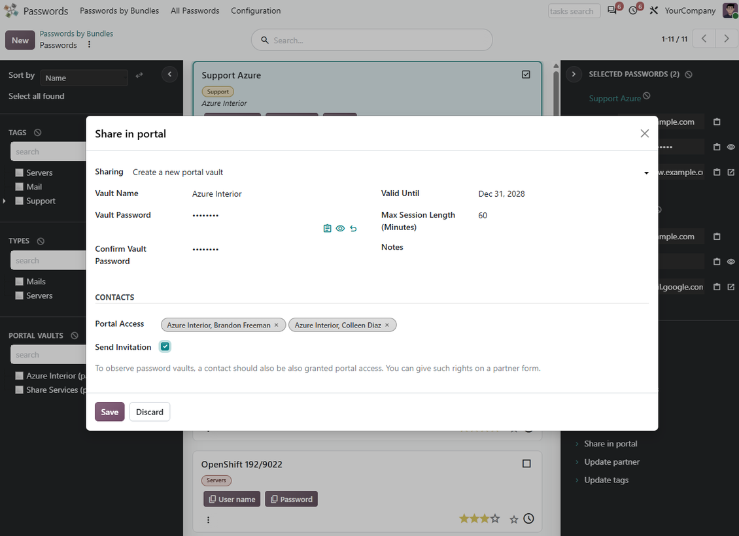Image resolution: width=739 pixels, height=536 pixels.
Task: Open the Configuration menu
Action: coord(256,10)
